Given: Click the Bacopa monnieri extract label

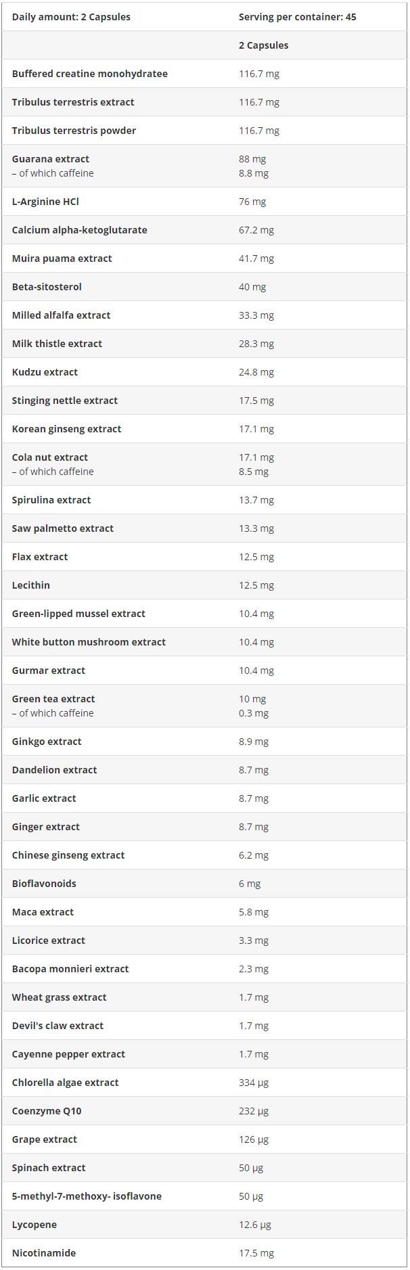Looking at the screenshot, I should [70, 969].
